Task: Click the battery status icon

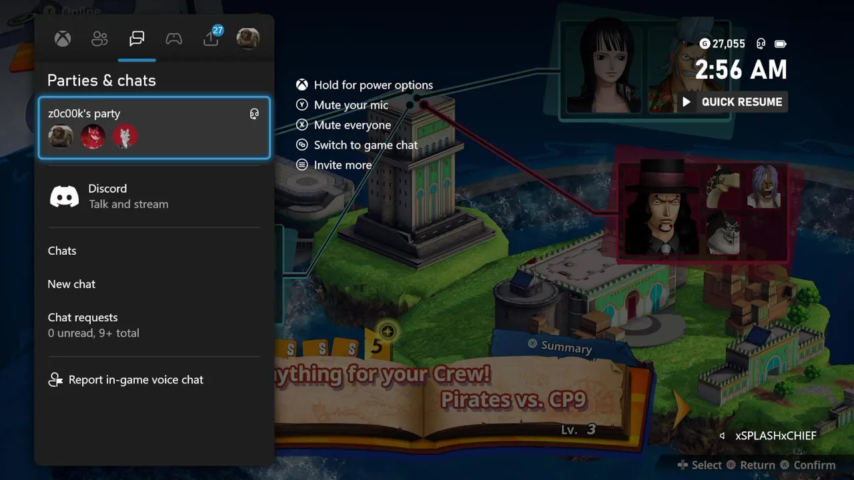Action: click(x=780, y=44)
